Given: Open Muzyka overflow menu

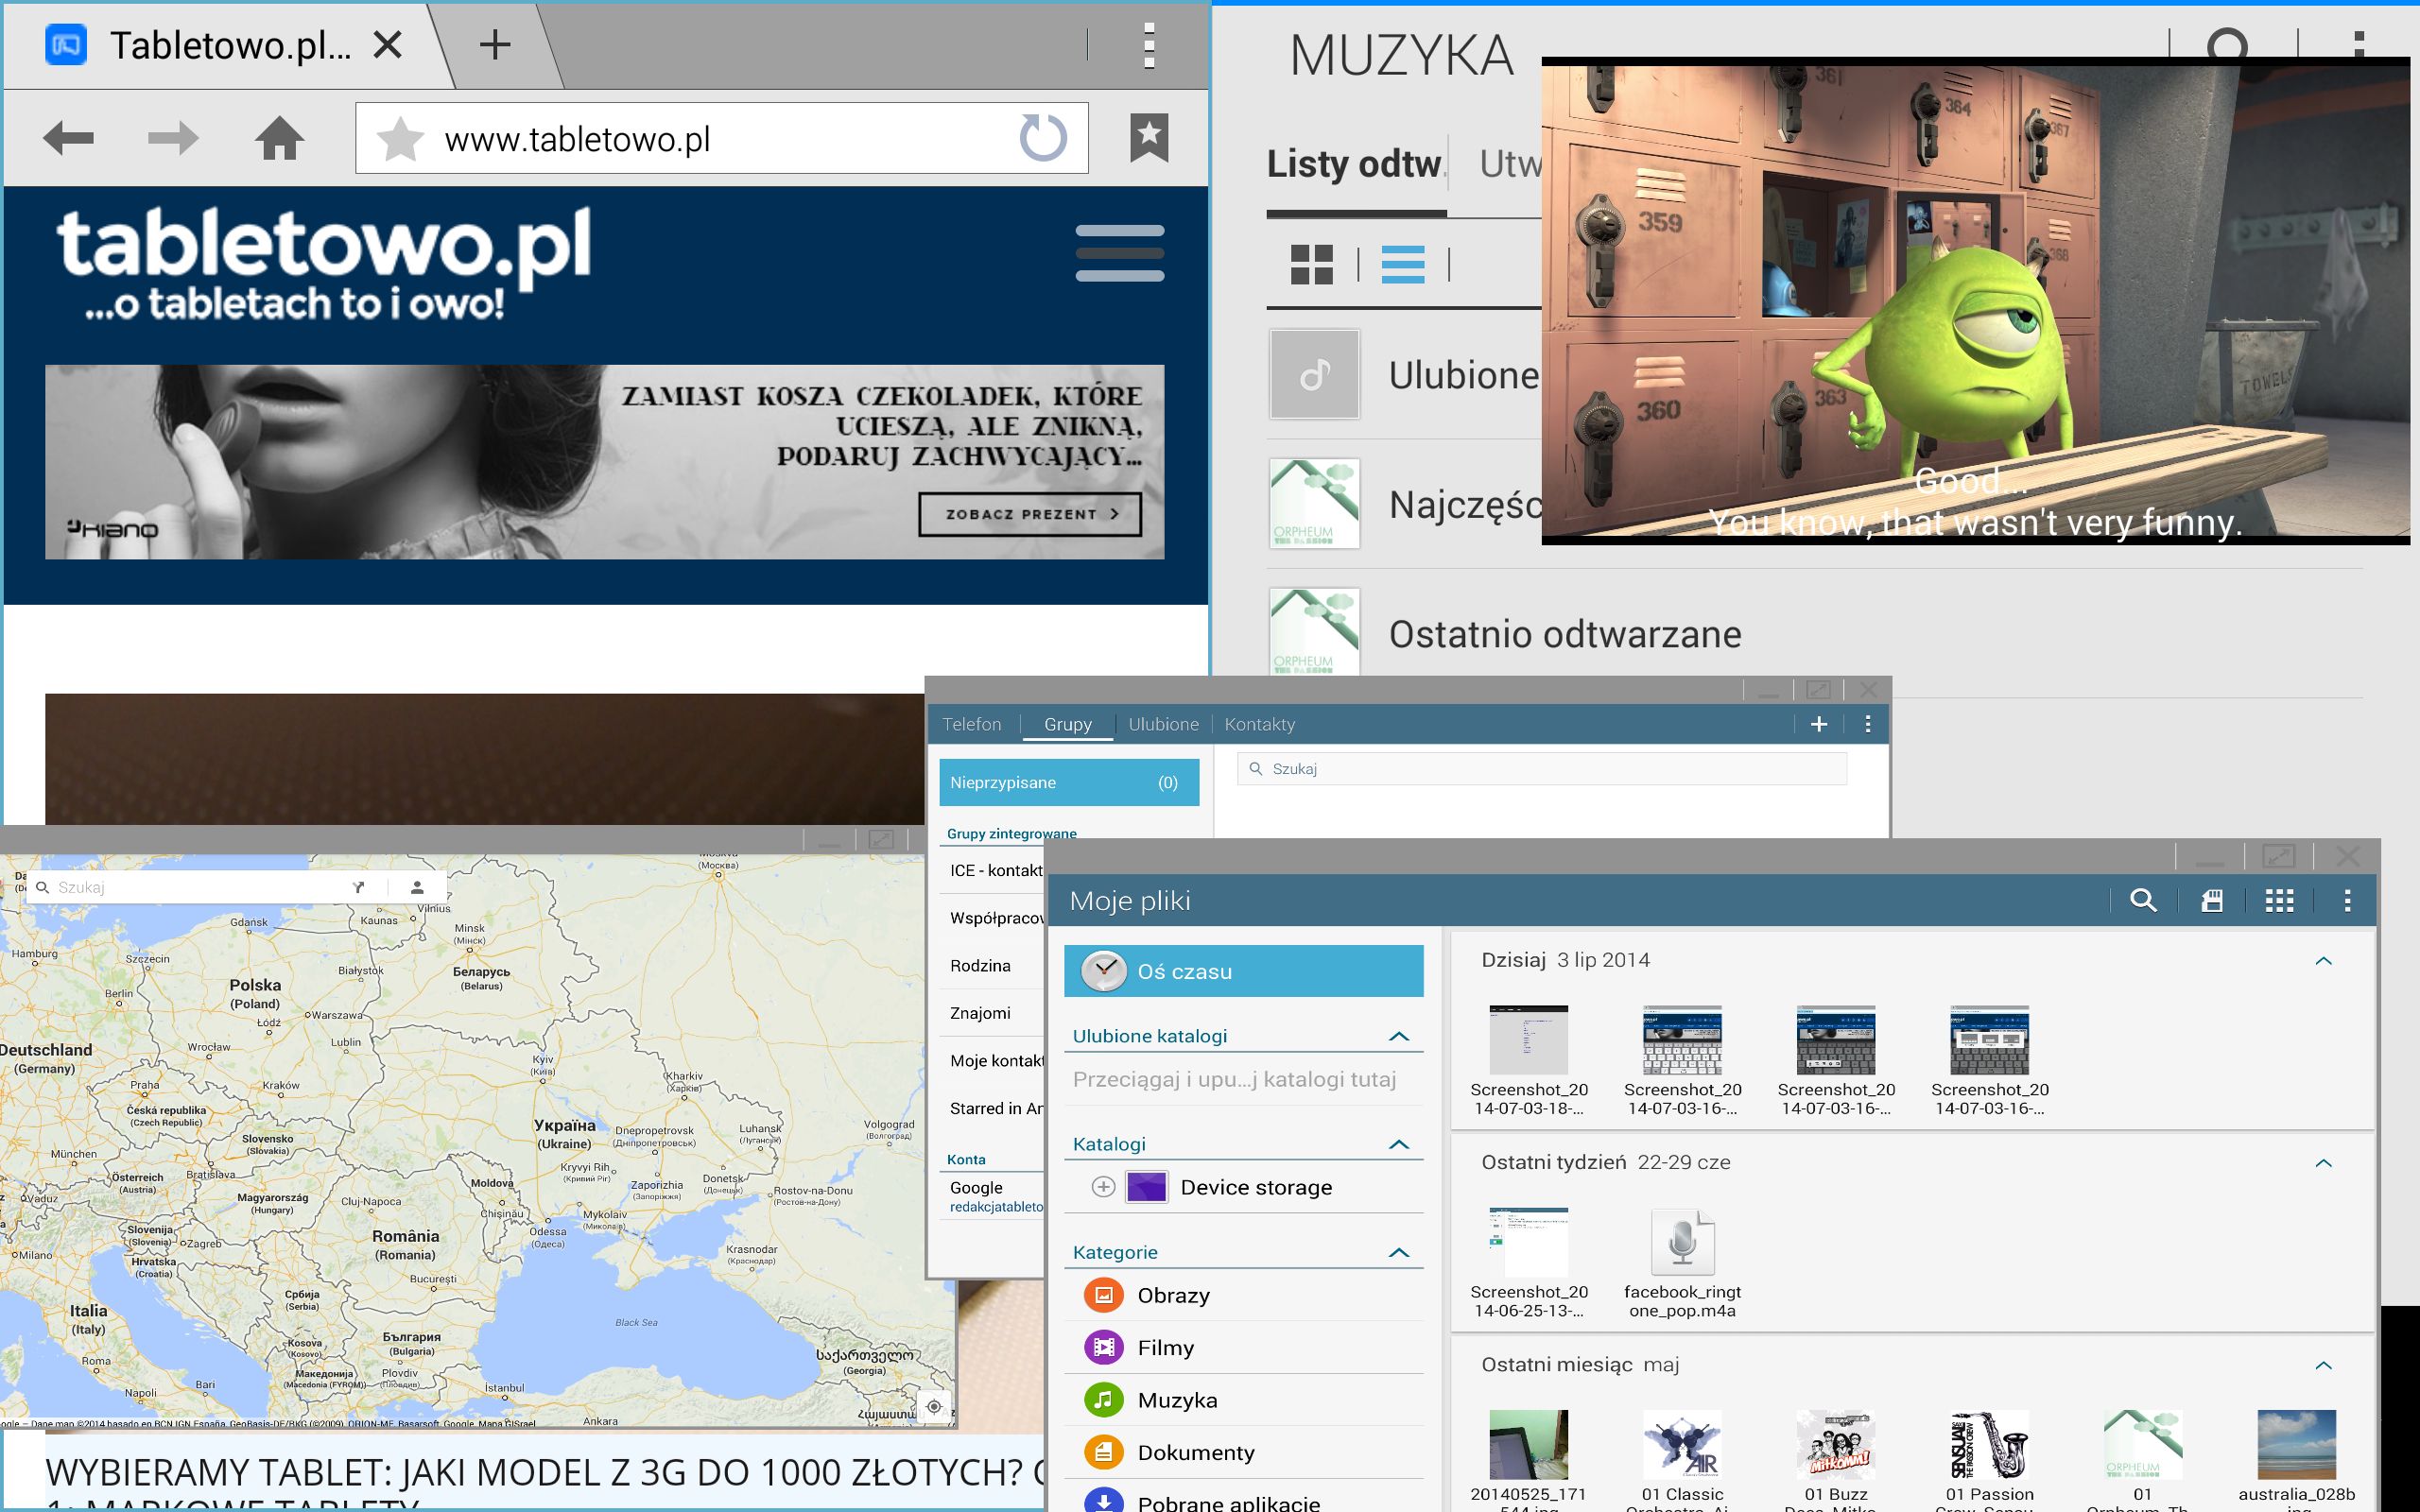Looking at the screenshot, I should point(2359,45).
